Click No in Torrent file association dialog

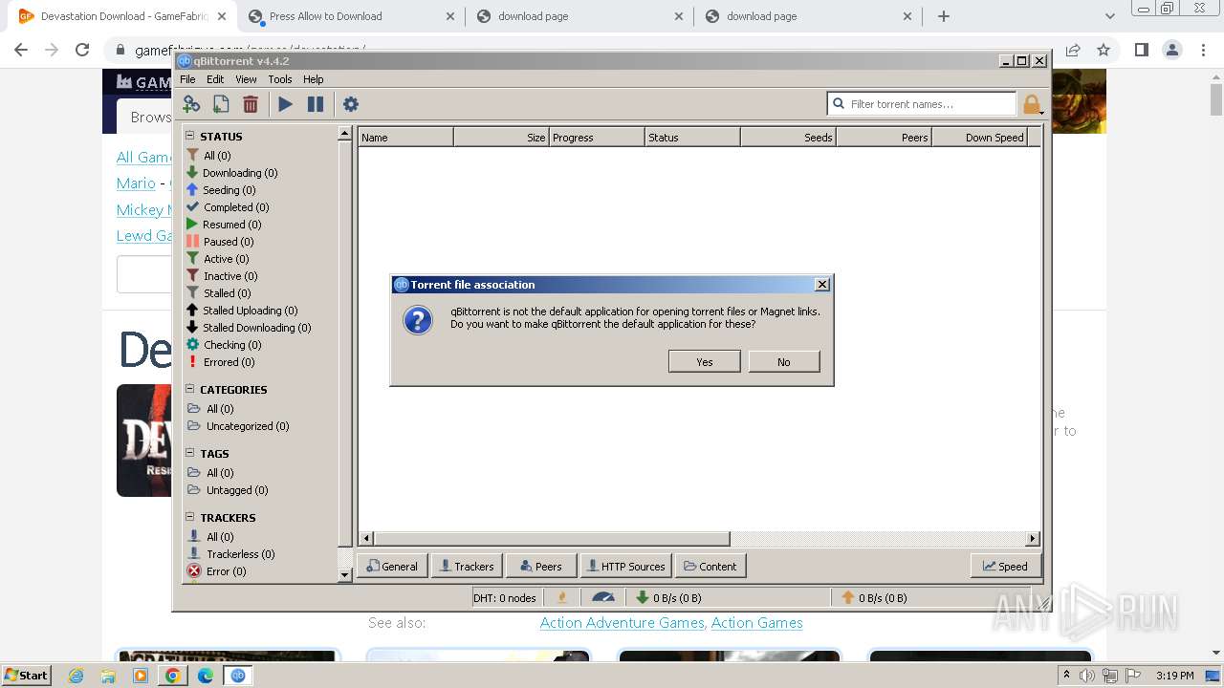pyautogui.click(x=784, y=361)
